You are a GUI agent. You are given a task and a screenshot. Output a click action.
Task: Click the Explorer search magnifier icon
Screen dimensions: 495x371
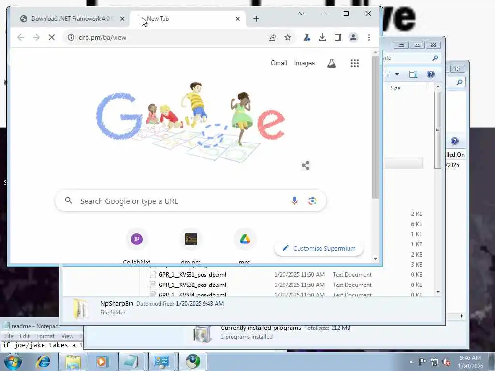[x=435, y=58]
